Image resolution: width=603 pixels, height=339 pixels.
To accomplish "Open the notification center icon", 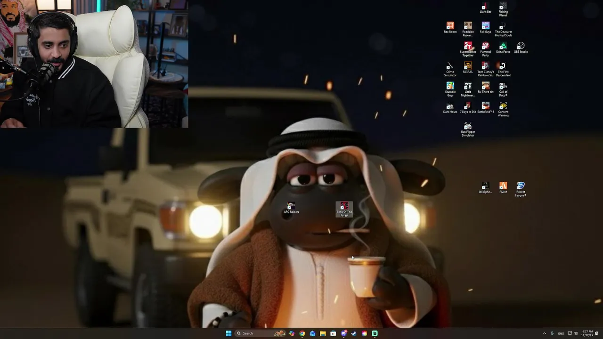I will point(597,333).
